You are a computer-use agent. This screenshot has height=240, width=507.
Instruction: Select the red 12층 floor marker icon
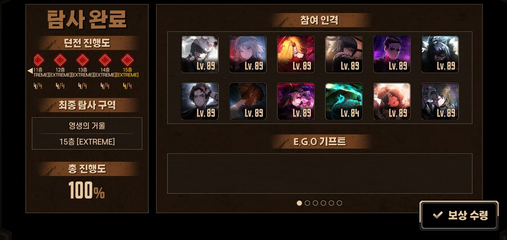60,60
